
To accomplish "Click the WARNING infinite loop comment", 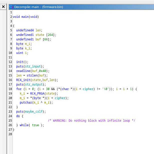I will pos(91,121).
